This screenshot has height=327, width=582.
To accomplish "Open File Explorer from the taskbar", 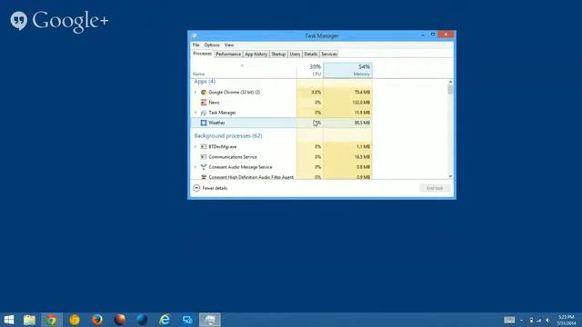I will [29, 320].
